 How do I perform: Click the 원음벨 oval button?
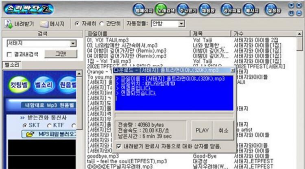coord(67,85)
